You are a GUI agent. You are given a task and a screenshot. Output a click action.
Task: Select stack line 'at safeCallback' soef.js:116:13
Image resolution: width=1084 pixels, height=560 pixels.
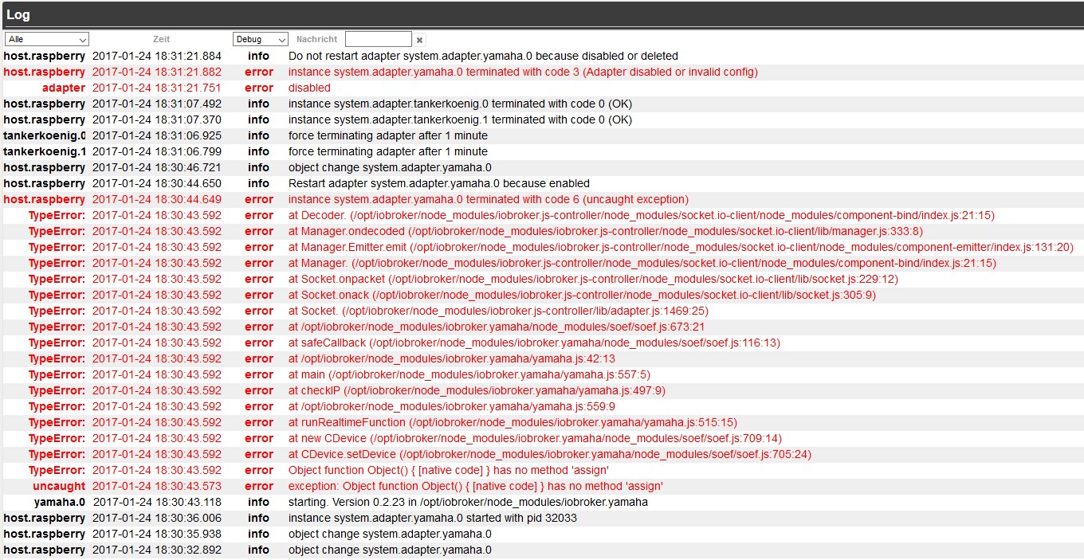(534, 343)
